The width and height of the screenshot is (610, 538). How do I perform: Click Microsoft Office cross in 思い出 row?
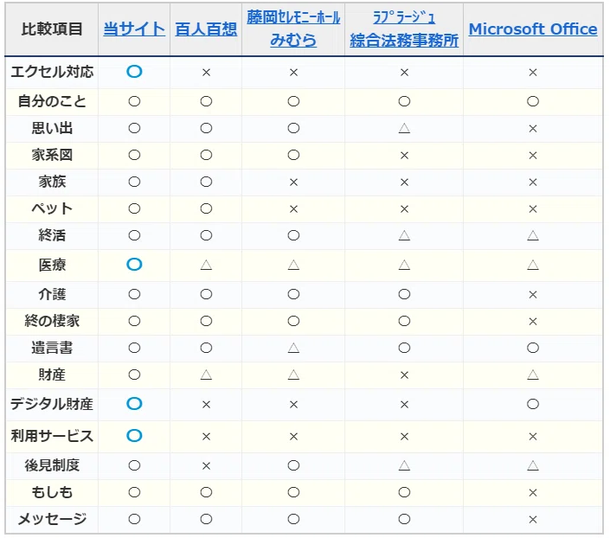click(533, 129)
